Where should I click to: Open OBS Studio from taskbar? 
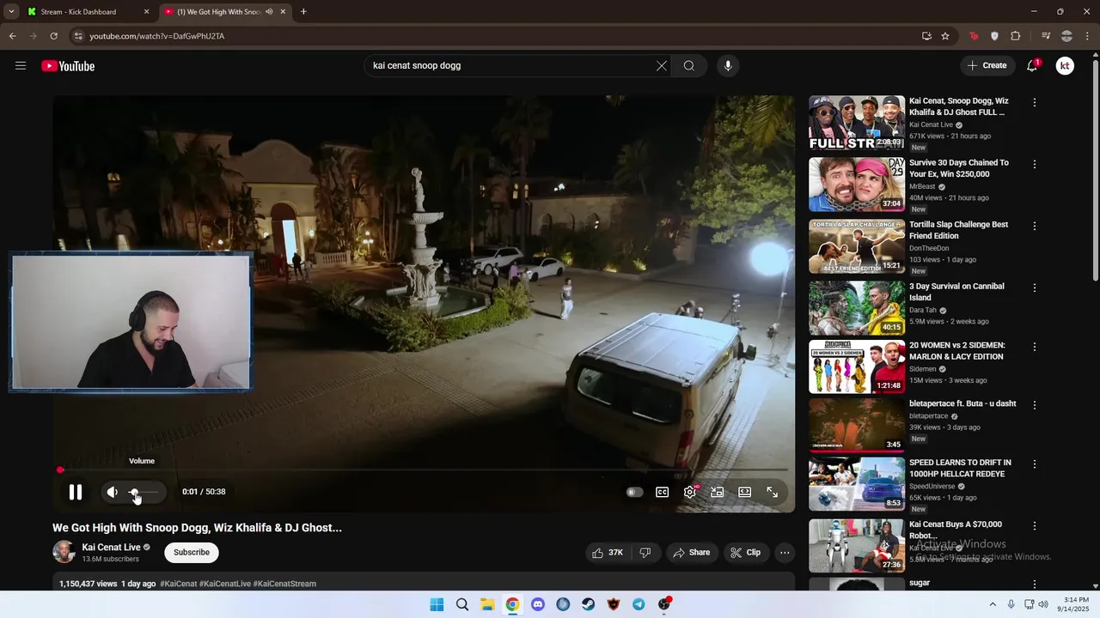click(663, 604)
